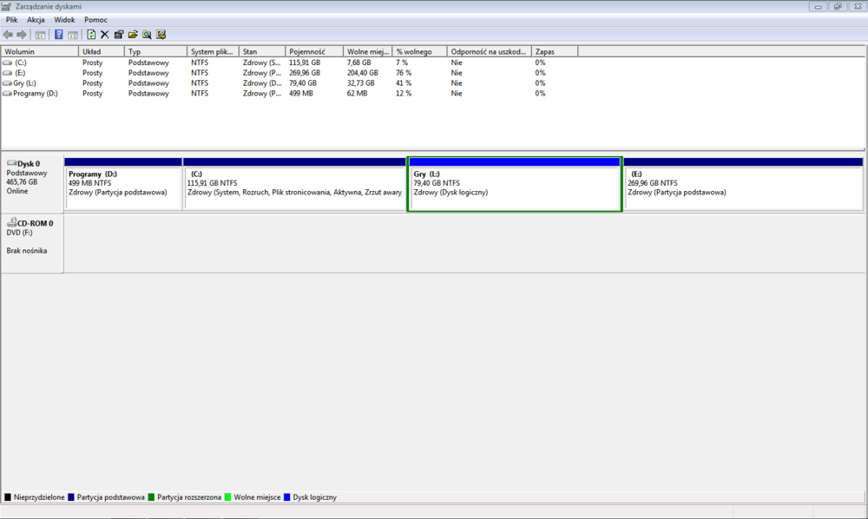The width and height of the screenshot is (868, 519).
Task: Select the CD-ROM 0 DVD (F:) panel
Action: click(32, 243)
